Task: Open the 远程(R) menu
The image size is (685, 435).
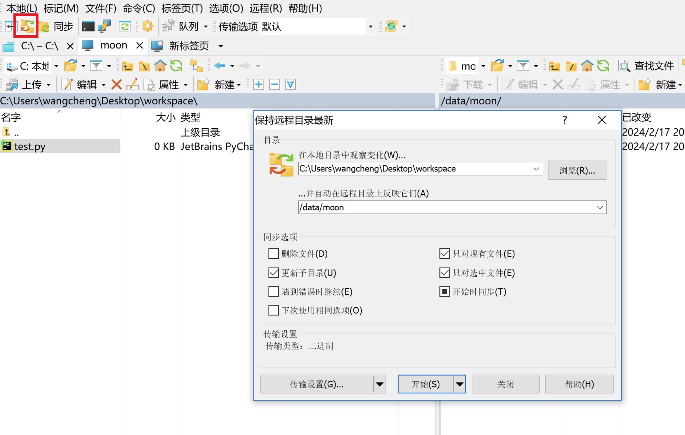Action: click(x=266, y=8)
